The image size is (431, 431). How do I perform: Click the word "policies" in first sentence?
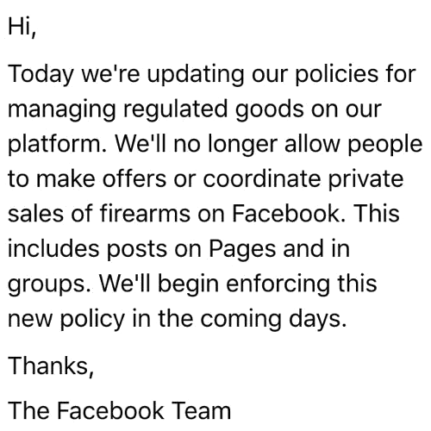click(336, 75)
